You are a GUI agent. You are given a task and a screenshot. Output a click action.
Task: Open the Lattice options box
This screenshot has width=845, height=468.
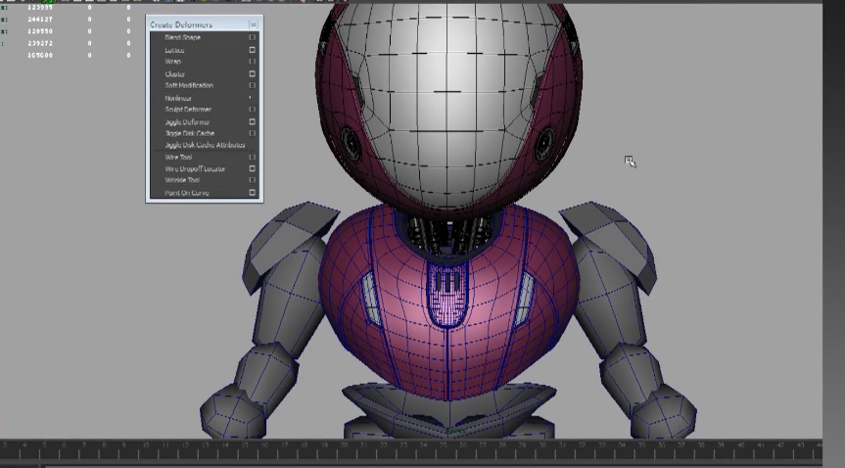253,50
